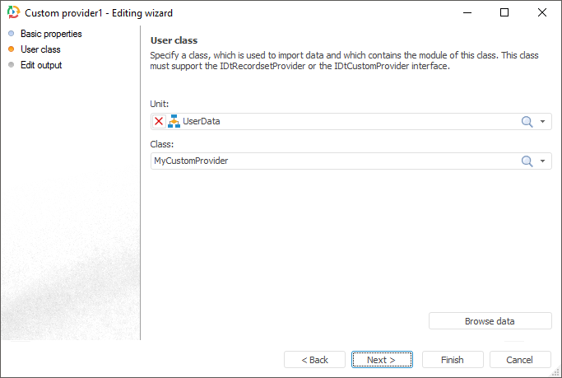Click the red X to clear Unit

coord(159,122)
